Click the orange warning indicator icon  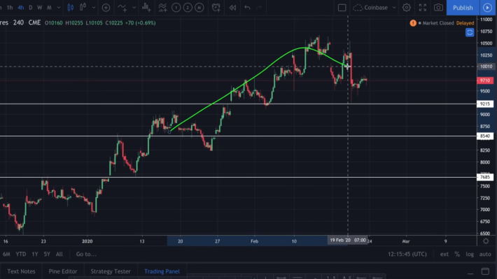[413, 23]
